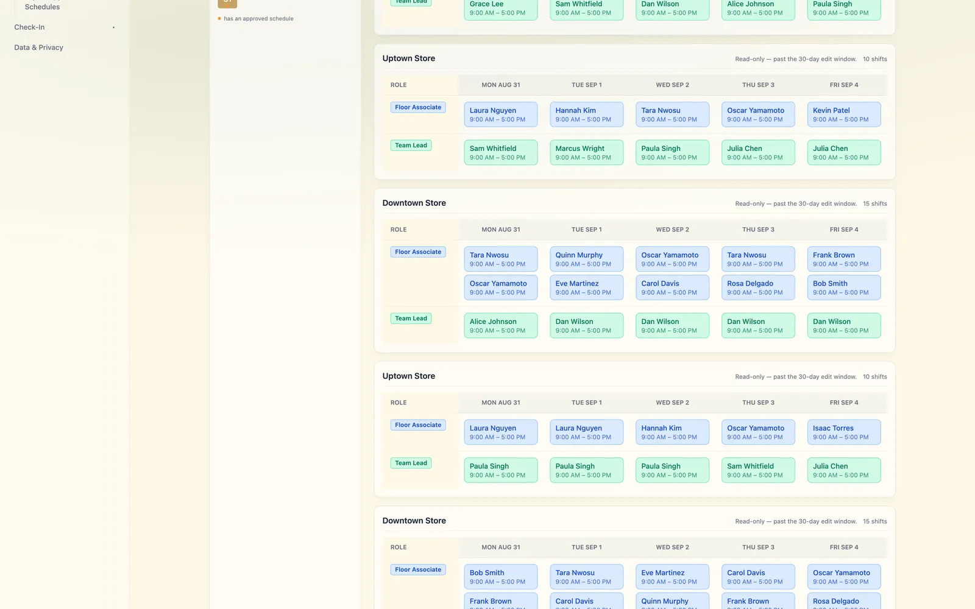Click Paula Singh's Tue Sep 1 shift

[x=586, y=470]
